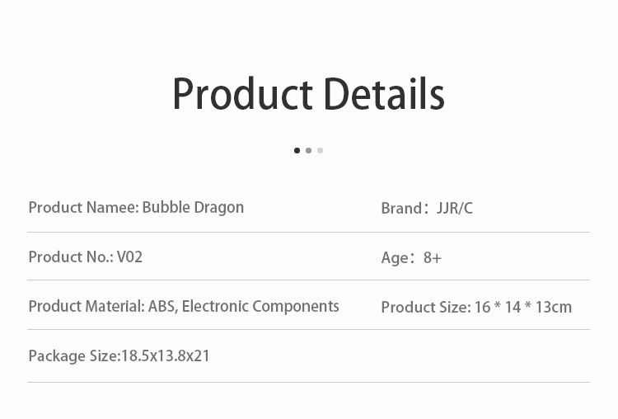Click the "V02" product number

tap(129, 257)
